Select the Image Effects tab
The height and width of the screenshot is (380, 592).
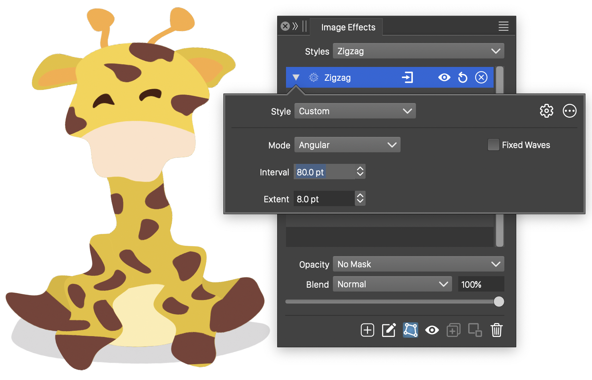tap(348, 27)
